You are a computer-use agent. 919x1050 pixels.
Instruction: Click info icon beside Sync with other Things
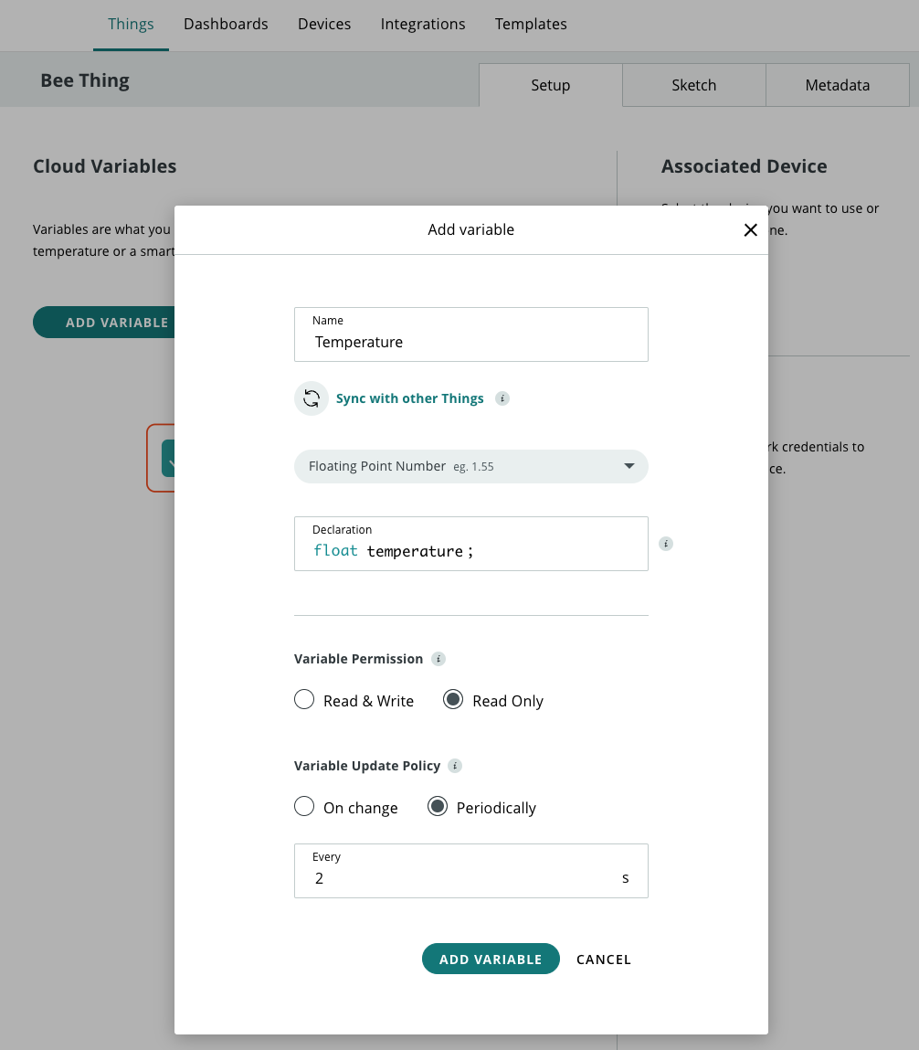[x=502, y=398]
